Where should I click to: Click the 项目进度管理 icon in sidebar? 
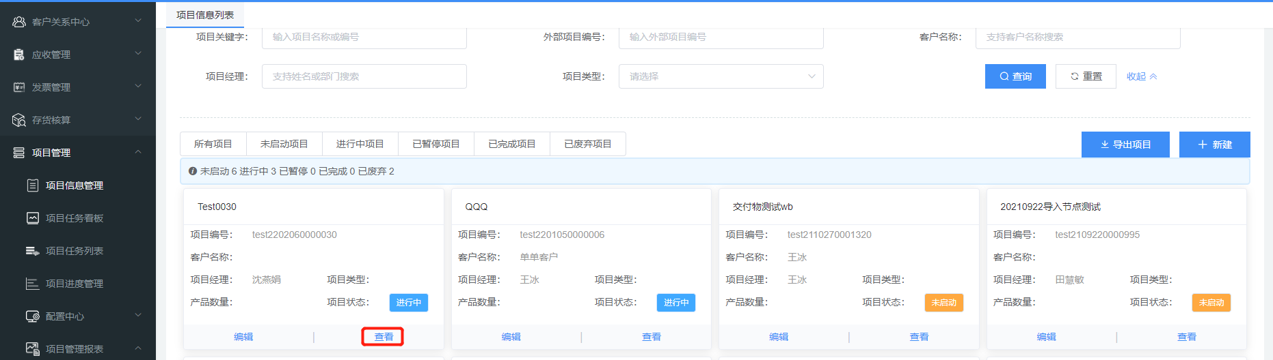[33, 284]
